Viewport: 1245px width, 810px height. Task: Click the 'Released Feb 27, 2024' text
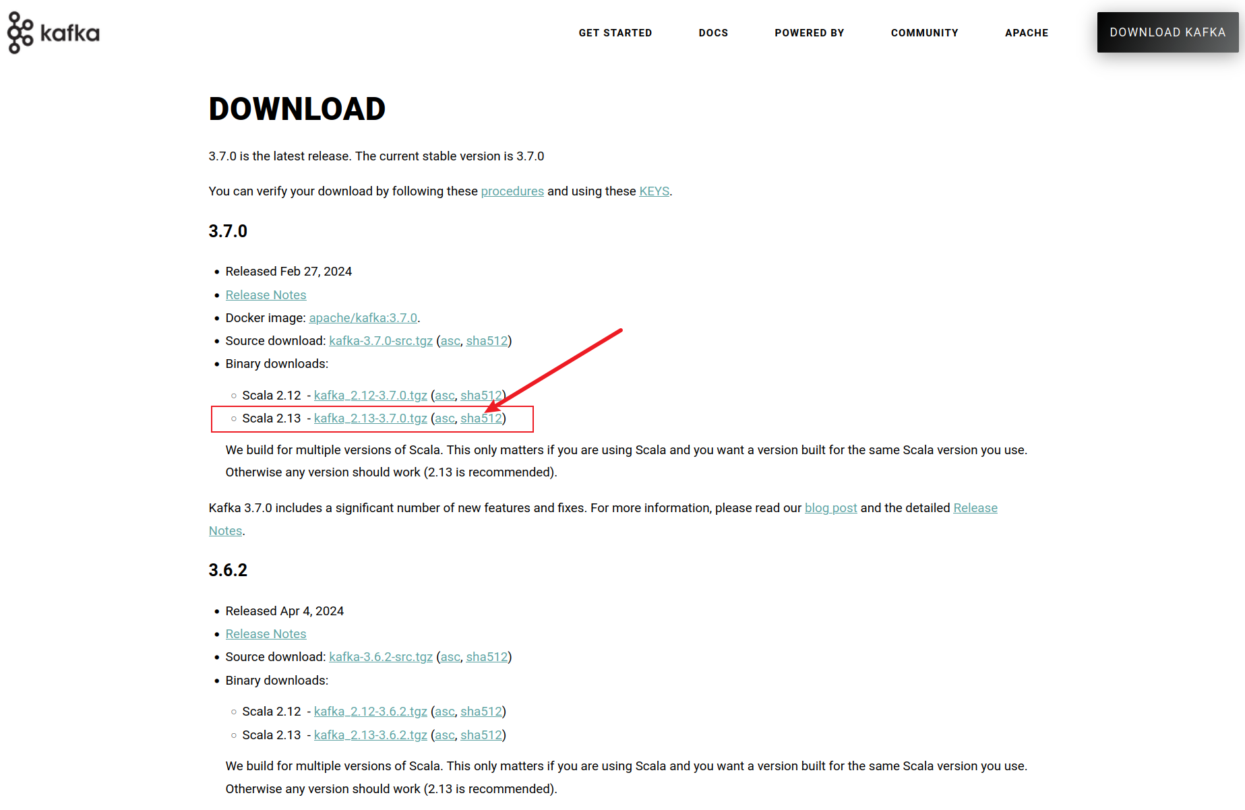coord(289,272)
